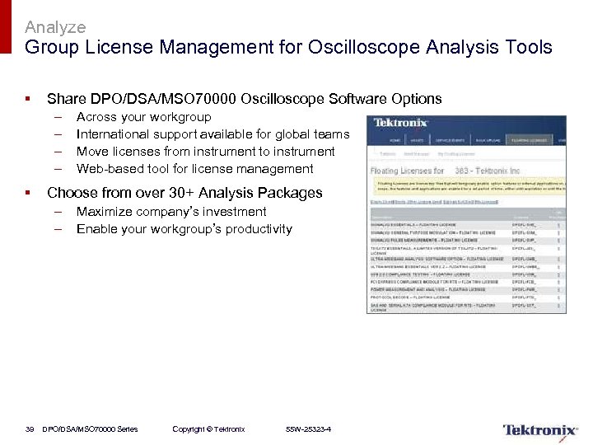Click the SignalVu Pulse Measurements license row
The height and width of the screenshot is (445, 593).
pyautogui.click(x=468, y=241)
